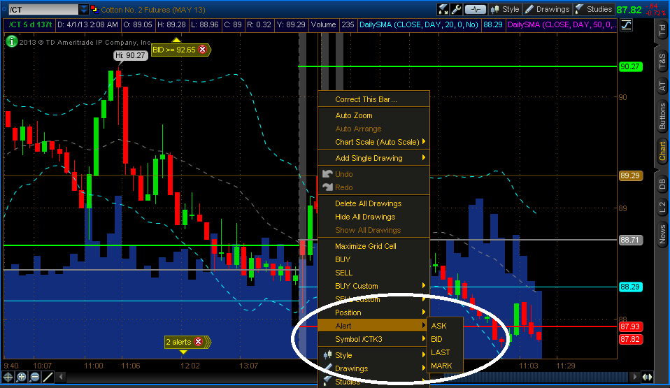Select Auto Zoom from context menu

click(x=374, y=115)
